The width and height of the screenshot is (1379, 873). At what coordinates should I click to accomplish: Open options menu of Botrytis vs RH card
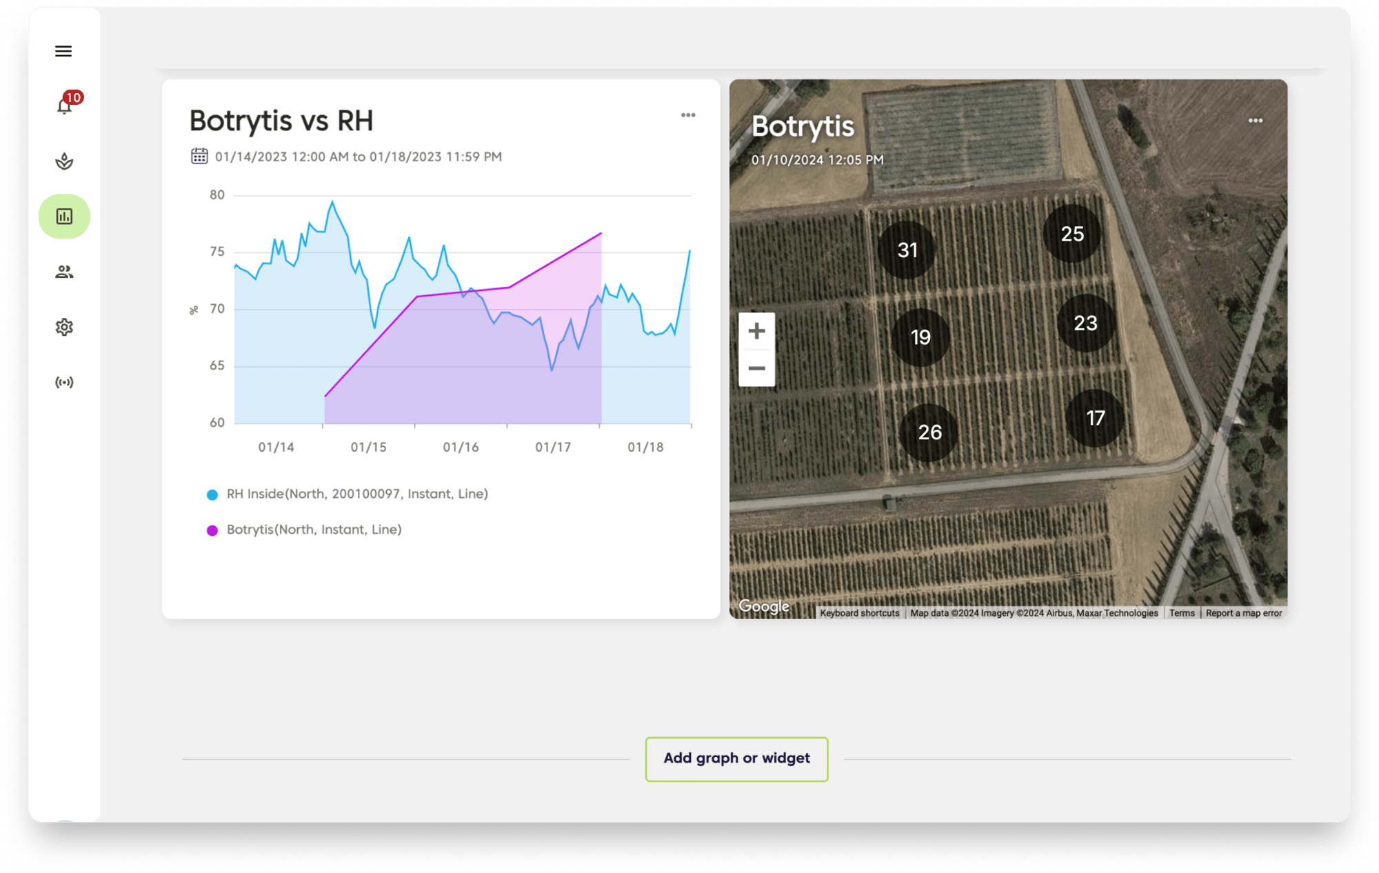point(688,115)
